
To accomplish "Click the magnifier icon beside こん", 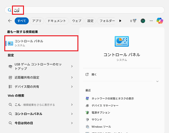I will [x=10, y=104].
